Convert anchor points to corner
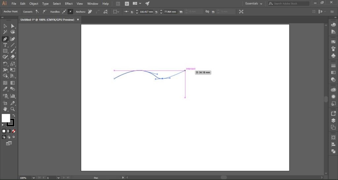Screen dimensions: 338x180 pos(37,12)
